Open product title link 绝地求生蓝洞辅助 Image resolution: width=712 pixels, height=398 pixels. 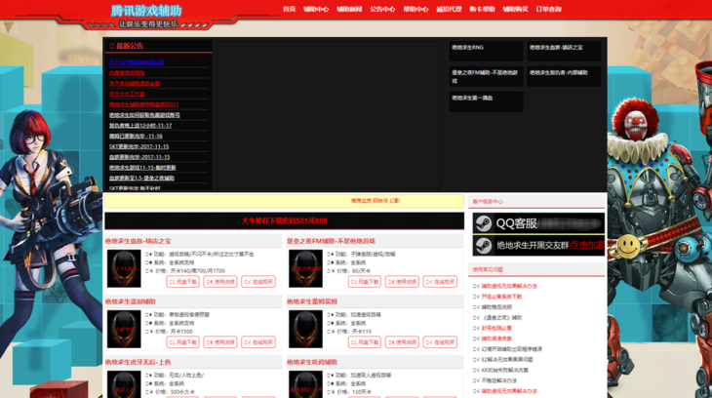click(x=131, y=301)
